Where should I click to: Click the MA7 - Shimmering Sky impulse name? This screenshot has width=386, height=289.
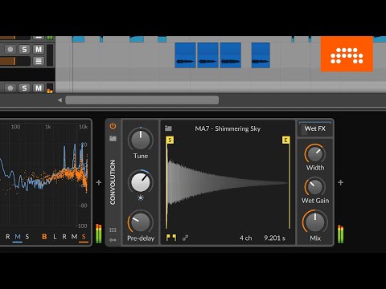[228, 128]
